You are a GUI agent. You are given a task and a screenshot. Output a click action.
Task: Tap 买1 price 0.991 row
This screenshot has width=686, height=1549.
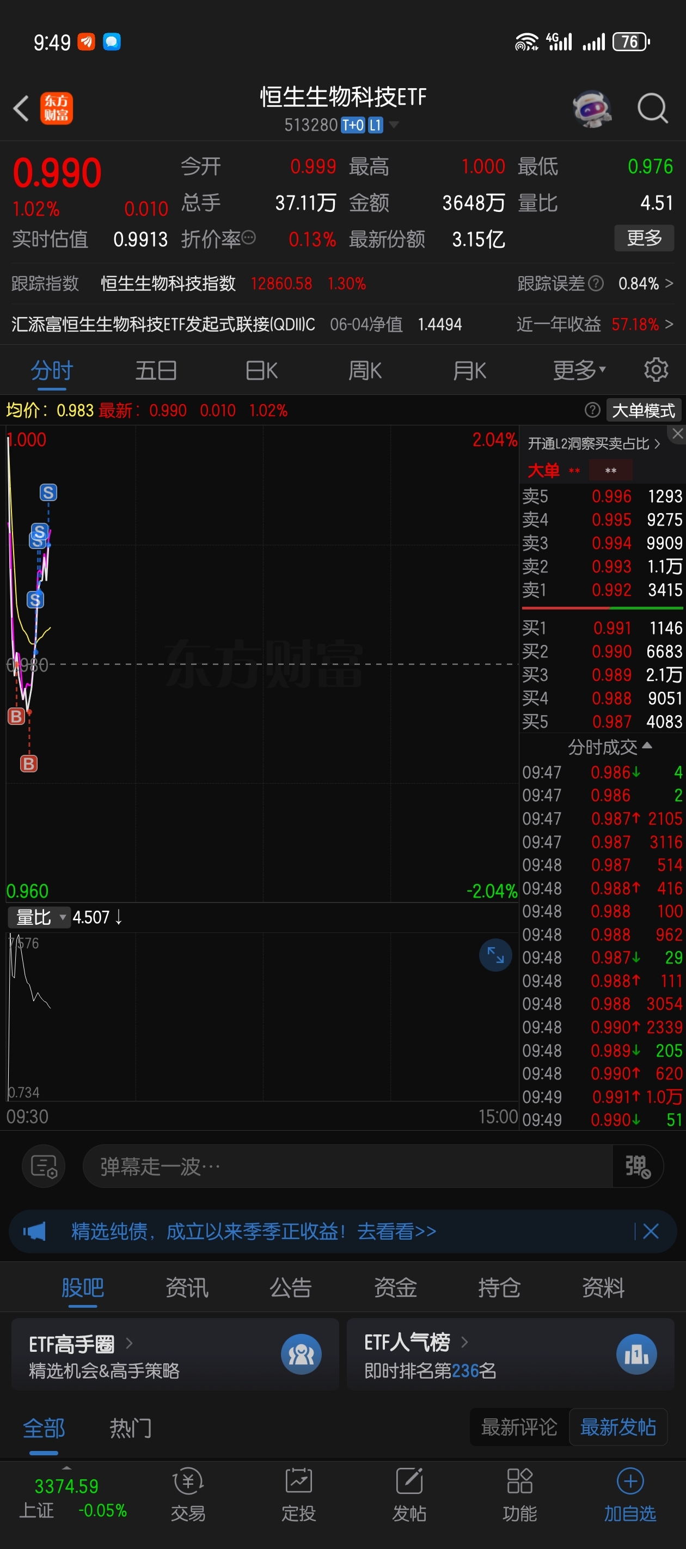(603, 628)
